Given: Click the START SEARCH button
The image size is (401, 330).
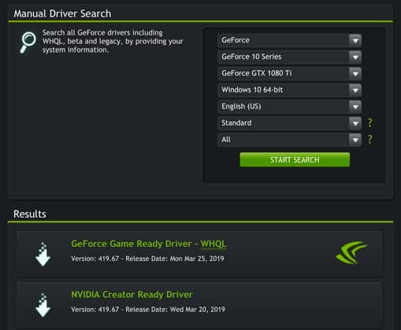Looking at the screenshot, I should (x=295, y=159).
